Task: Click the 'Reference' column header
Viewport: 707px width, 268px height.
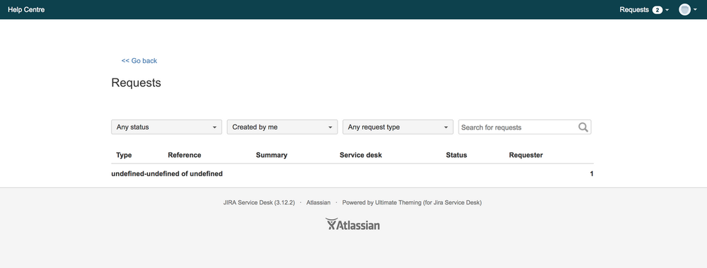Action: click(185, 155)
